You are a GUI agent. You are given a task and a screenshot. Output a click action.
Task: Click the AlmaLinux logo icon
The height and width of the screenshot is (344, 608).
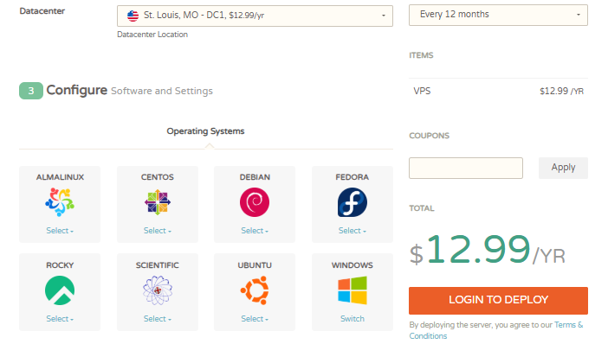(60, 202)
